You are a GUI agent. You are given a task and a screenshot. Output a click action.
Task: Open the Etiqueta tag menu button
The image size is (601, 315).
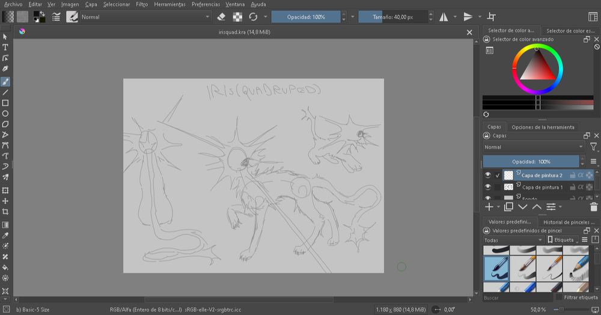[x=563, y=240]
